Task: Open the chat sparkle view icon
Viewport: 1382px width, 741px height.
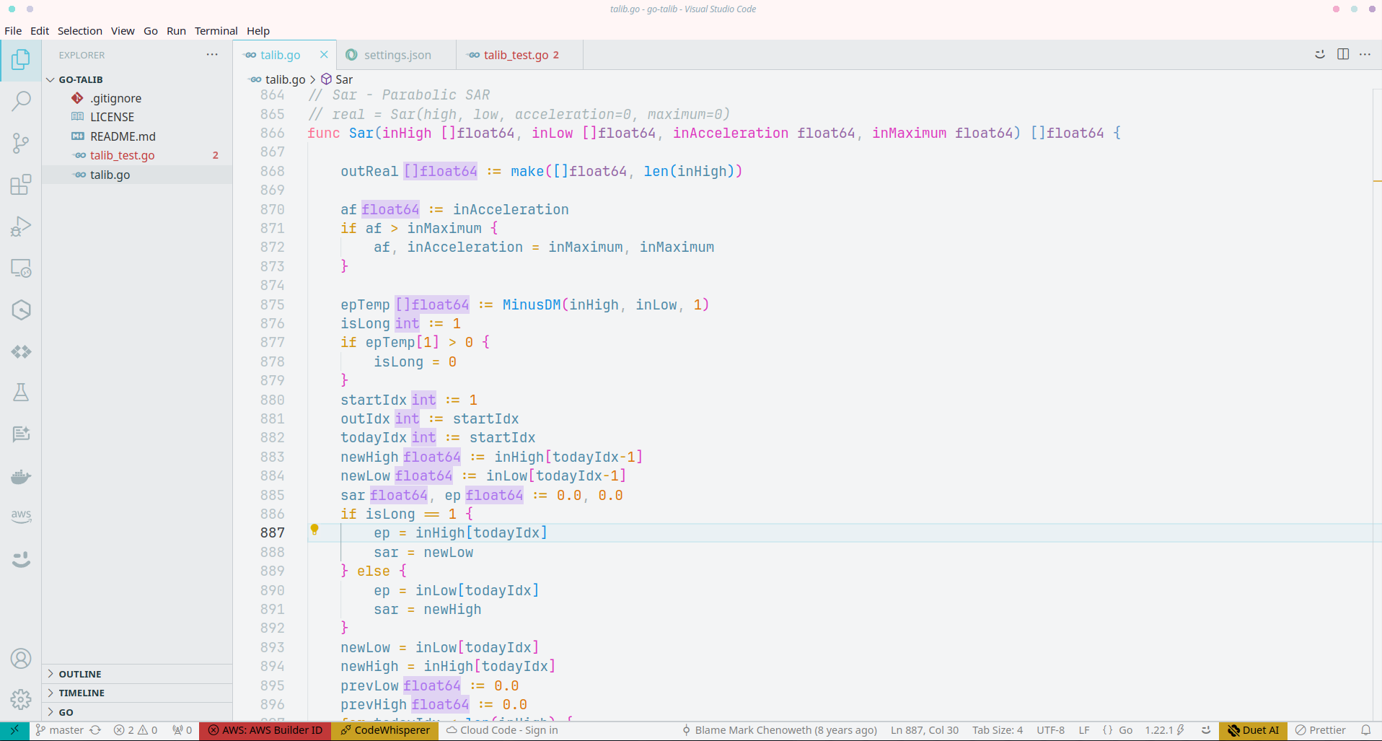Action: tap(21, 434)
